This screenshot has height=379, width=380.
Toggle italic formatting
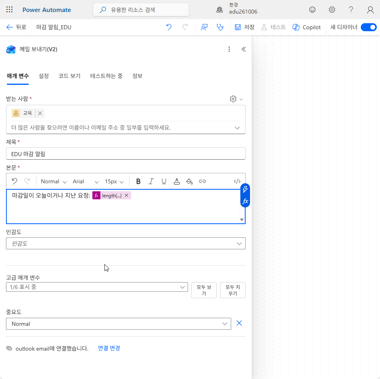(x=151, y=181)
